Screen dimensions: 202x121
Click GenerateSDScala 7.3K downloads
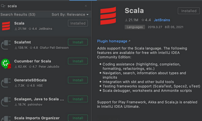pyautogui.click(x=19, y=86)
